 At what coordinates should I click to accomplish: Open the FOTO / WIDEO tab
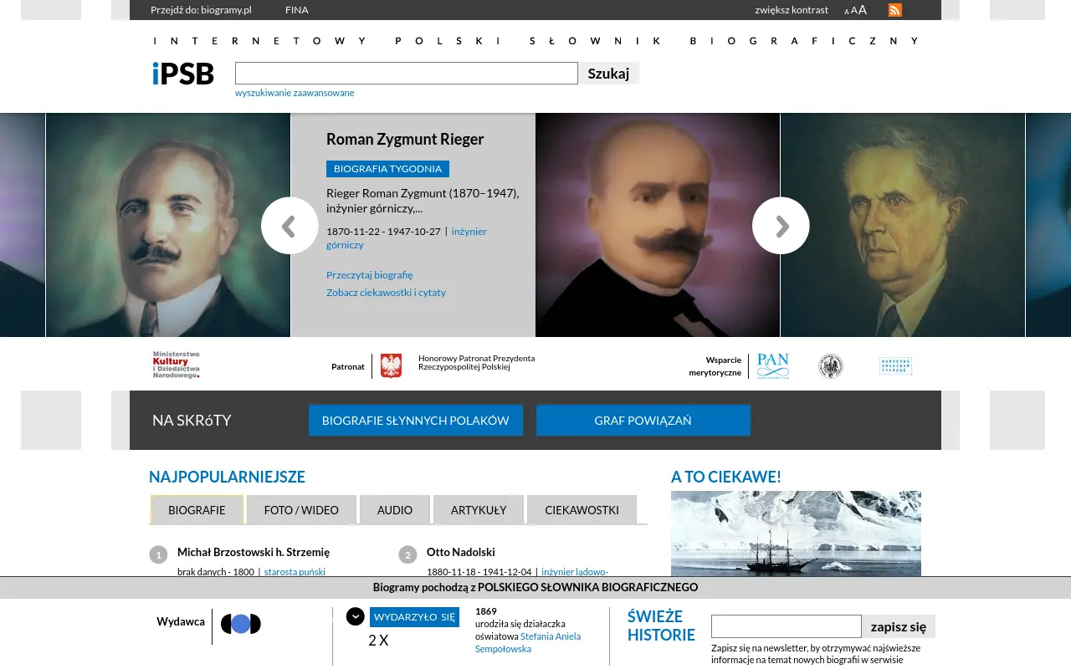point(301,509)
